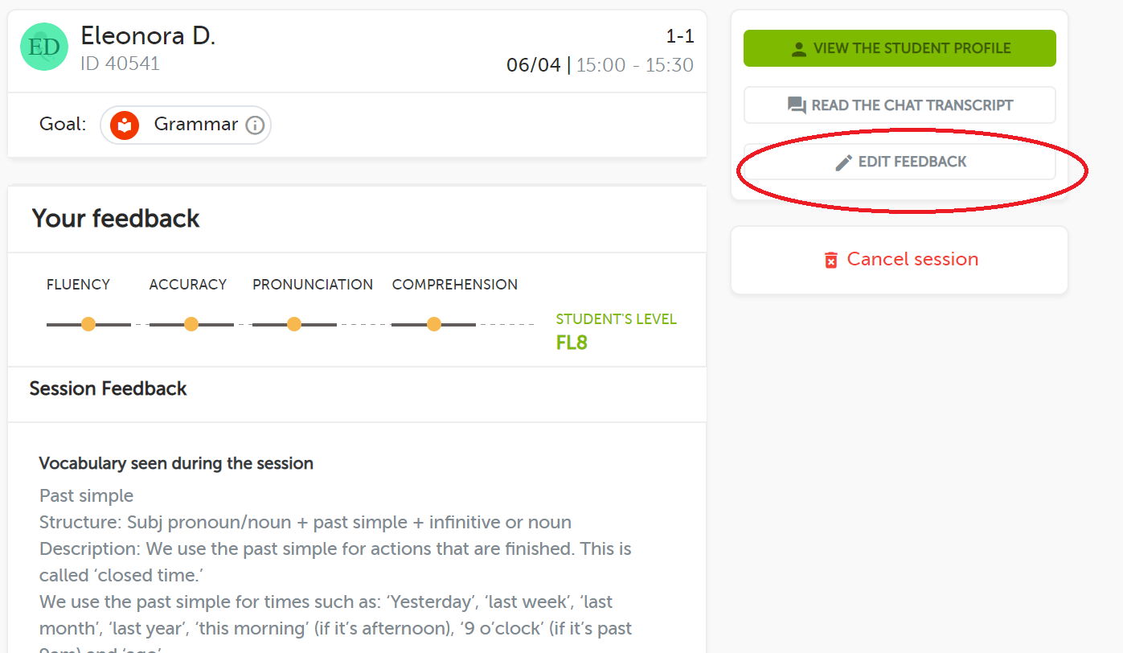Screen dimensions: 1123x653
Task: Click the FL8 student's level value
Action: (572, 343)
